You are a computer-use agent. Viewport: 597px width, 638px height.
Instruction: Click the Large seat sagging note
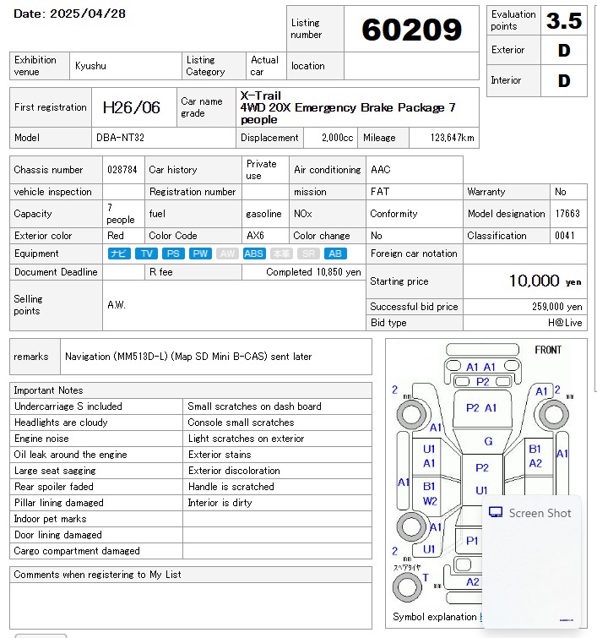[55, 471]
